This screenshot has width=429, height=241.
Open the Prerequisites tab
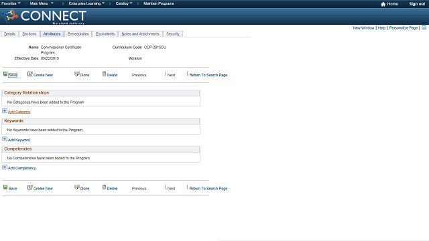tap(78, 34)
